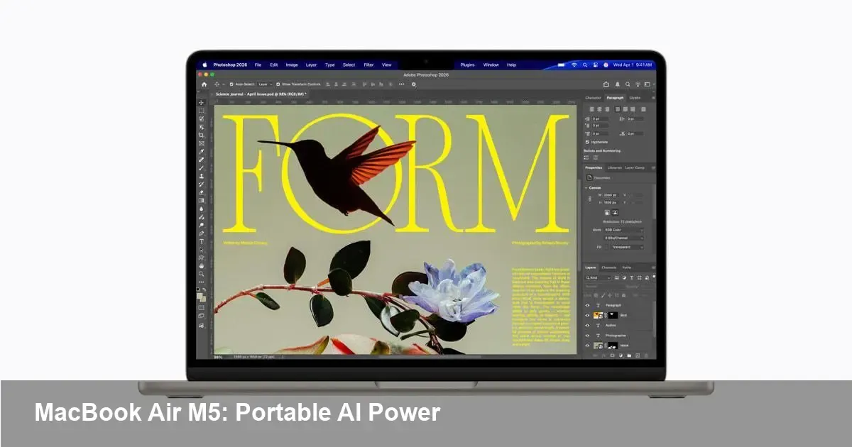Open the Fill dropdown set to Transparent
The image size is (852, 447).
pos(626,247)
